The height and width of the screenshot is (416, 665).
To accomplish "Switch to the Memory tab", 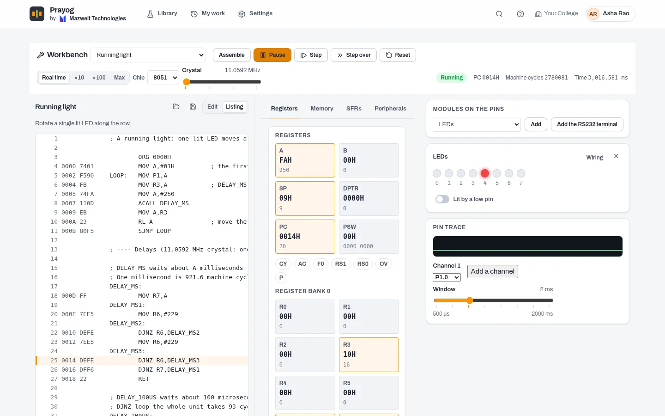I will [322, 109].
